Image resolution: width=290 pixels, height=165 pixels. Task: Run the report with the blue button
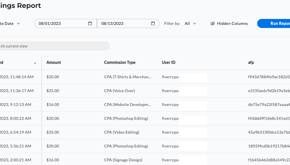tap(274, 23)
